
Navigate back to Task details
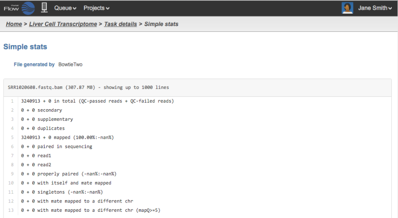(120, 24)
